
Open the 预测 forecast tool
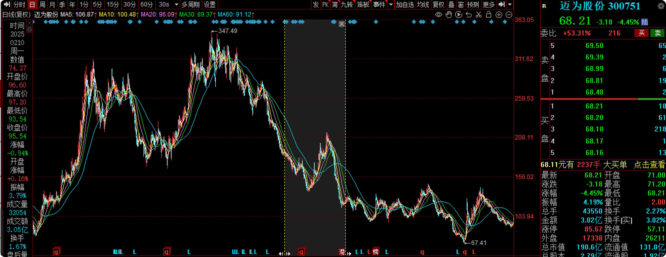473,4
